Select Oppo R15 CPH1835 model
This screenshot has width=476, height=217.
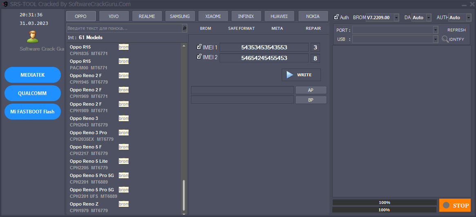pos(124,50)
